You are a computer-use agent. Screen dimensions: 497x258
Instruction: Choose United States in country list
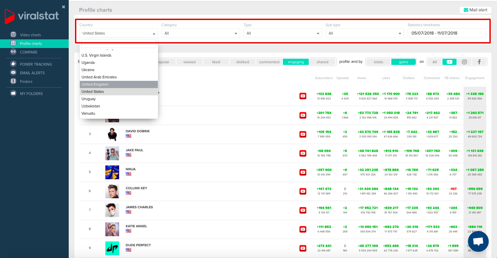coord(119,92)
